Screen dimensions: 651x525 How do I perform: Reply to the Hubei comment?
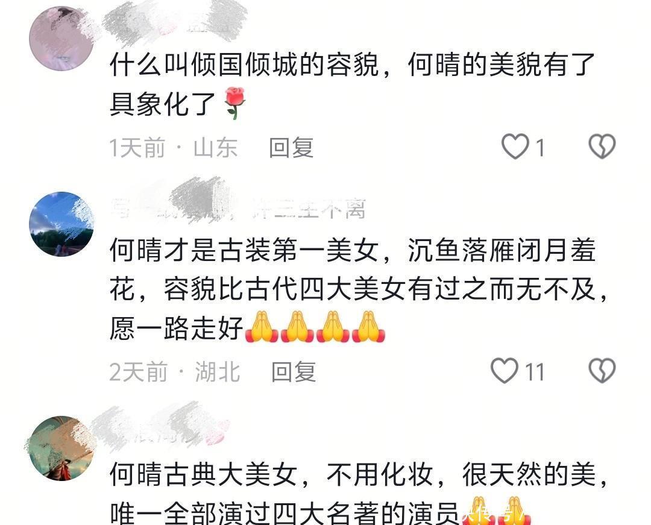(x=294, y=371)
